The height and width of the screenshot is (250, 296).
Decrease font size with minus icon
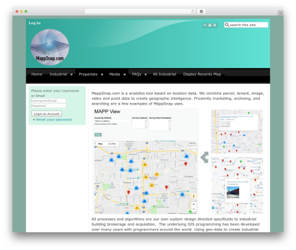(205, 25)
